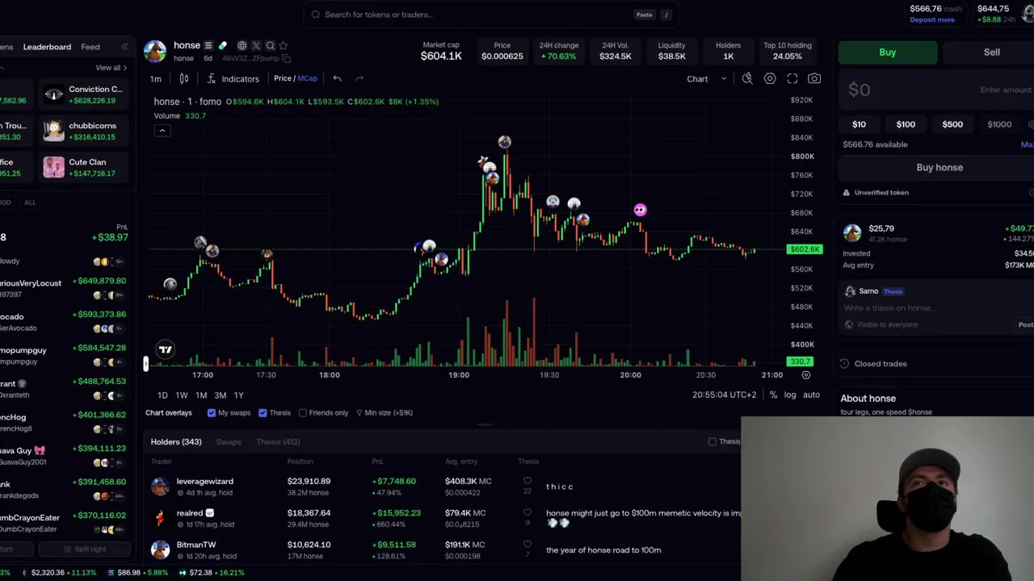This screenshot has width=1034, height=581.
Task: Open the Indicators menu
Action: (233, 78)
